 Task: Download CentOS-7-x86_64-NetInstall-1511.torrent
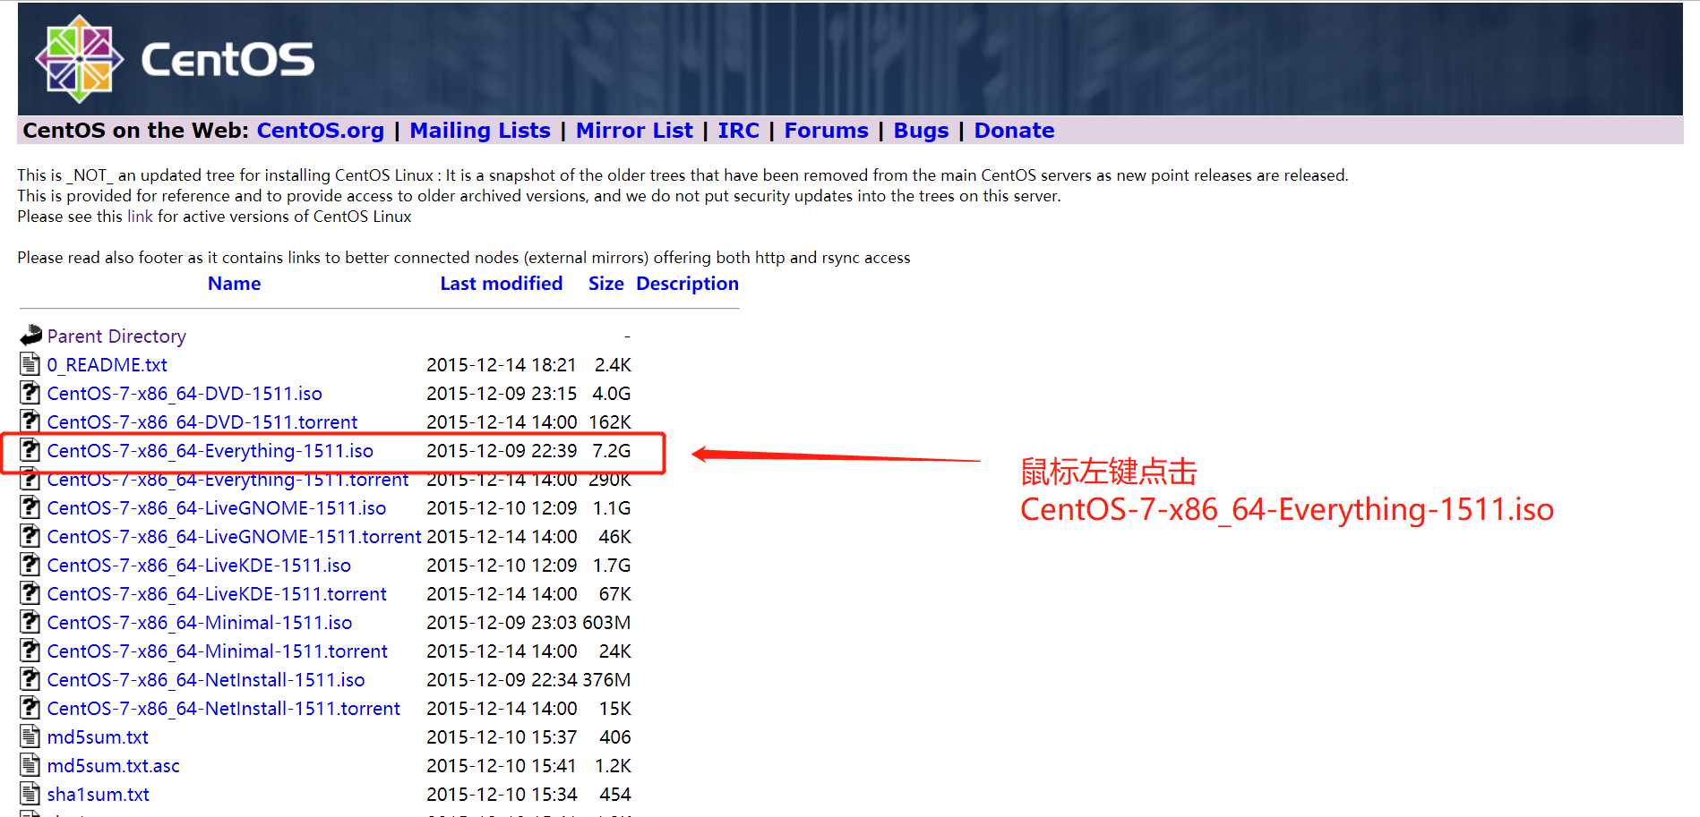(x=224, y=709)
